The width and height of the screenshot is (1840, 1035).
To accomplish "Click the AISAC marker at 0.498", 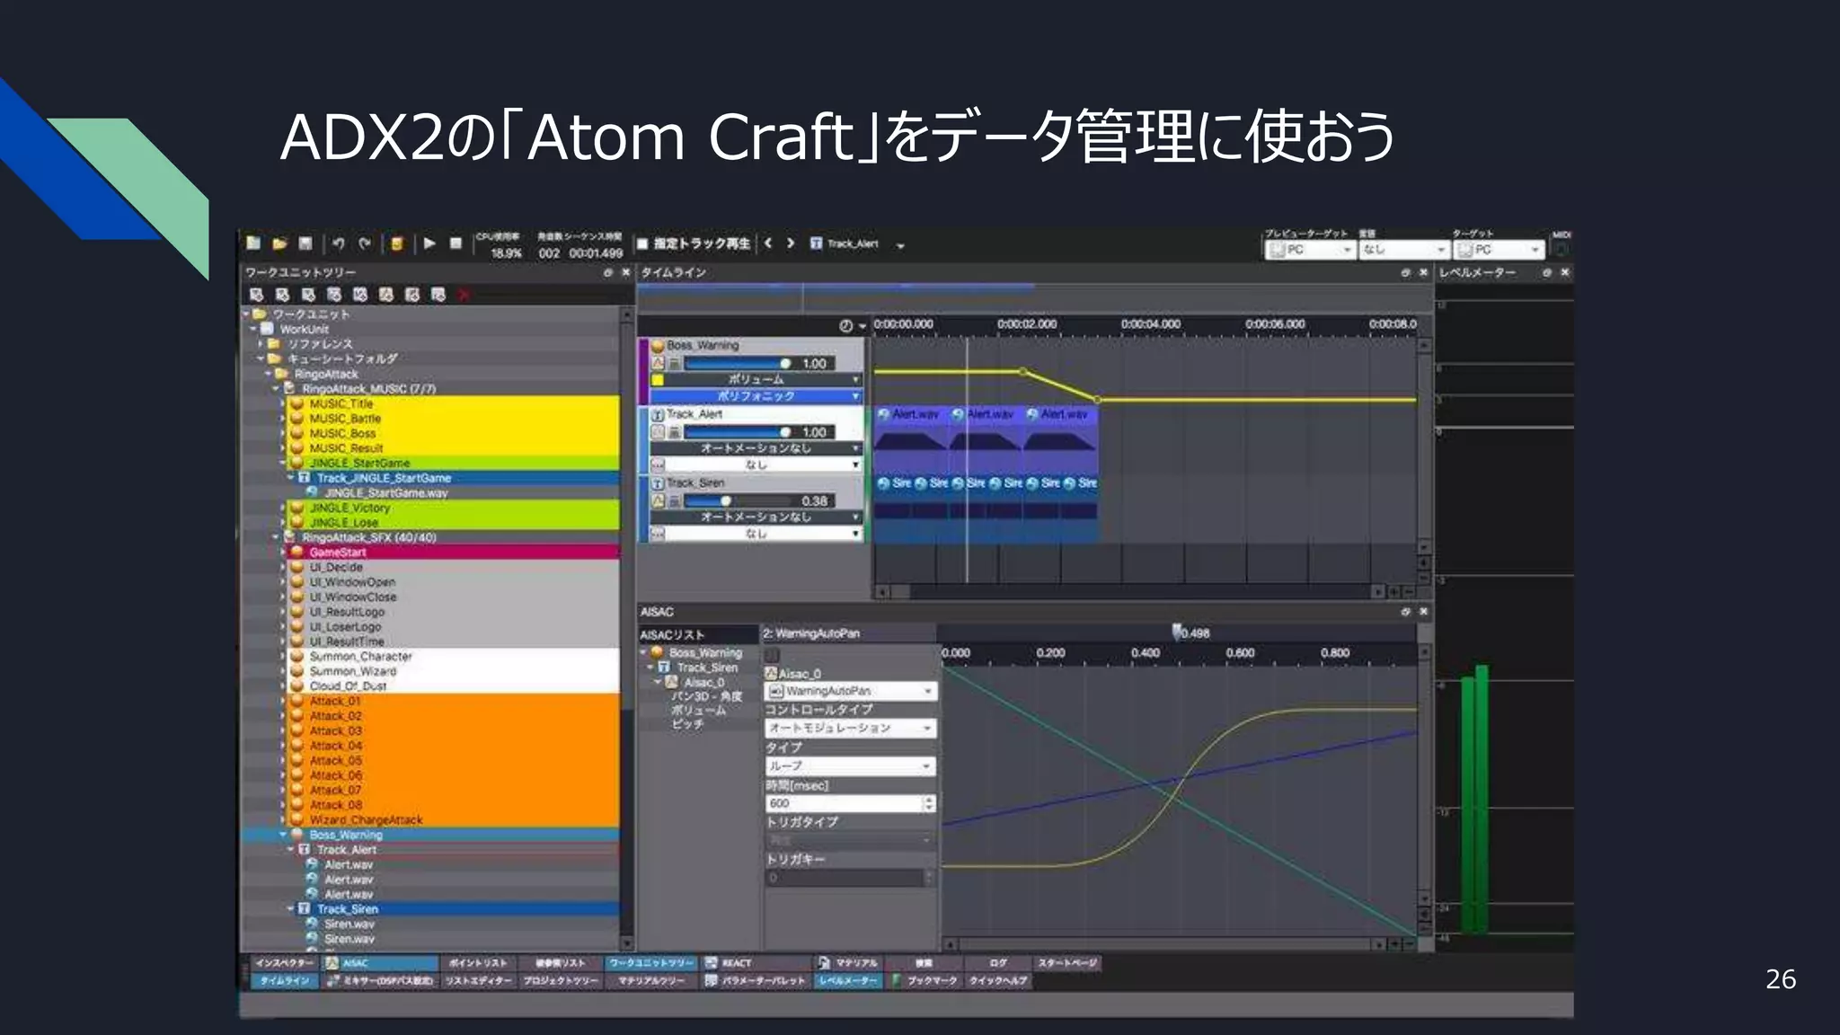I will 1178,632.
